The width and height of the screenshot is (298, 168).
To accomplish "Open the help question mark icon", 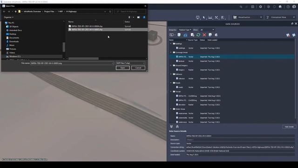I will click(x=288, y=7).
